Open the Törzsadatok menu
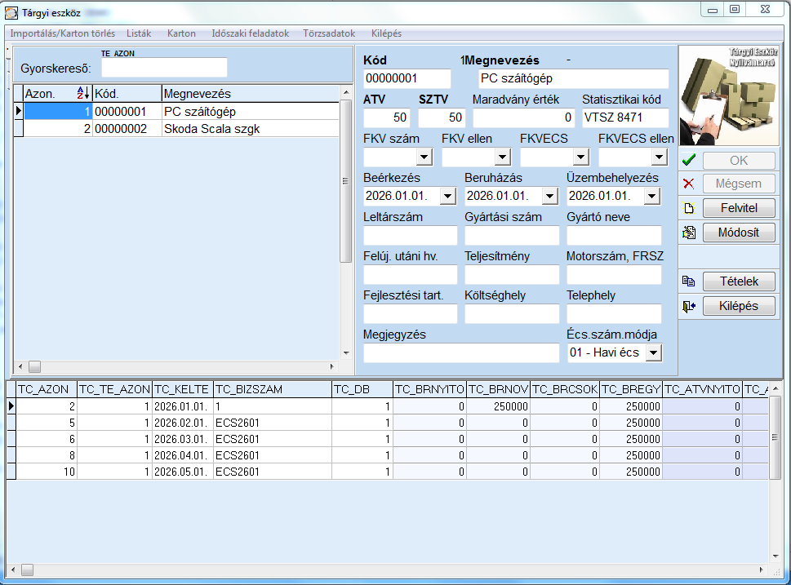The height and width of the screenshot is (585, 791). click(329, 33)
